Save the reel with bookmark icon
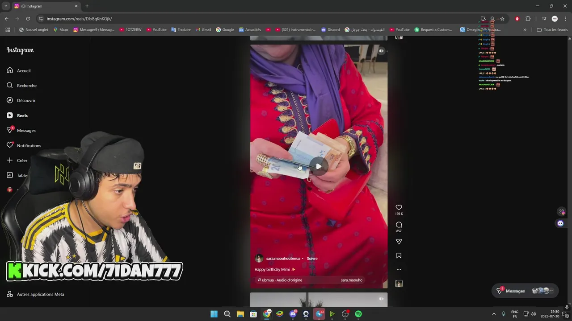Image resolution: width=572 pixels, height=321 pixels. click(x=399, y=255)
